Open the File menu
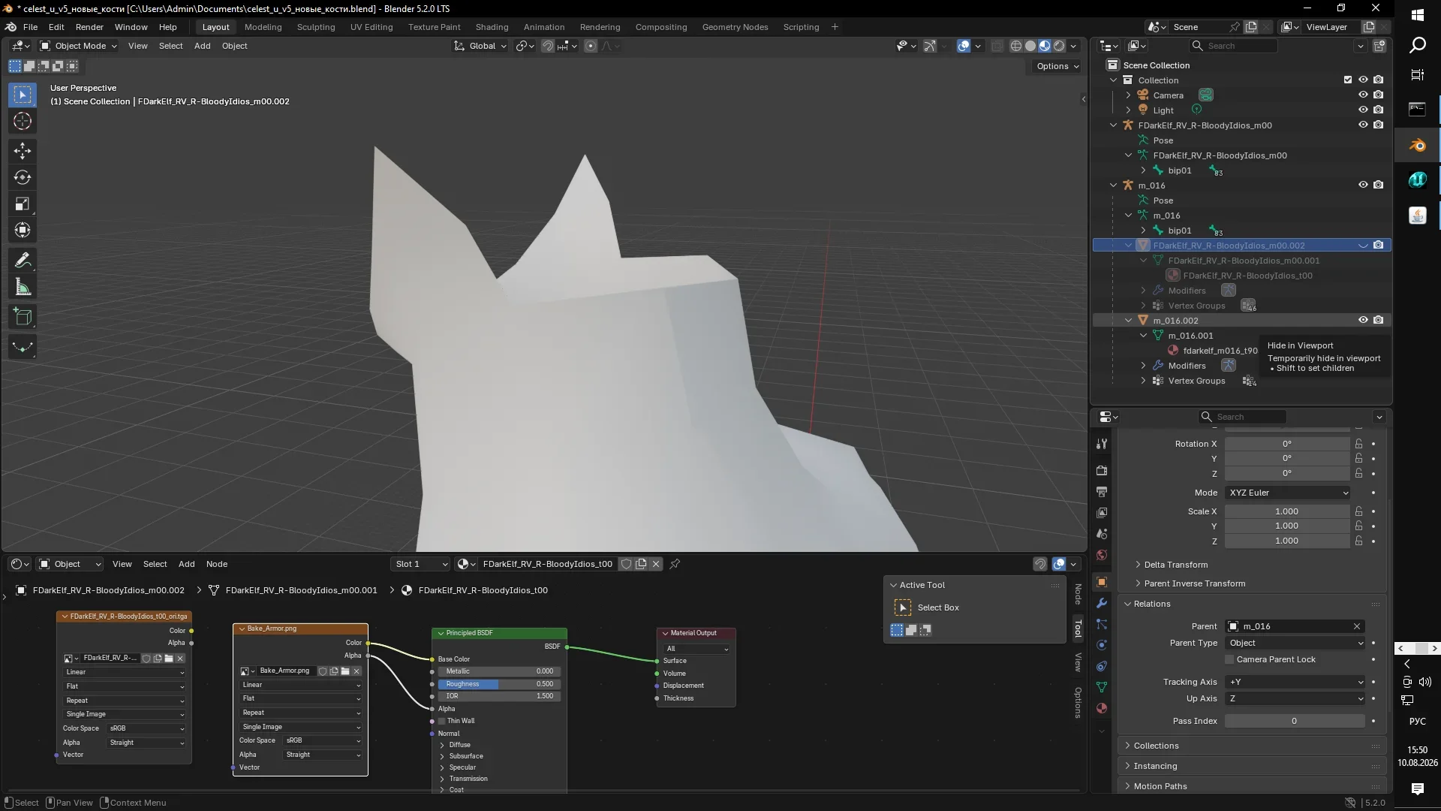The width and height of the screenshot is (1441, 811). pyautogui.click(x=30, y=27)
